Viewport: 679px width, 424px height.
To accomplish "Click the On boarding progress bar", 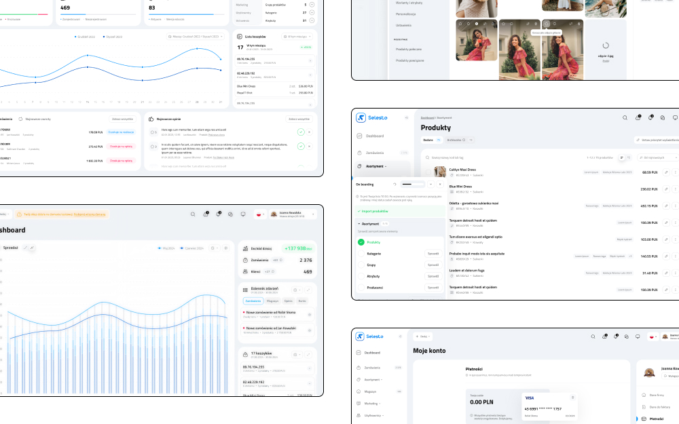I will (412, 184).
